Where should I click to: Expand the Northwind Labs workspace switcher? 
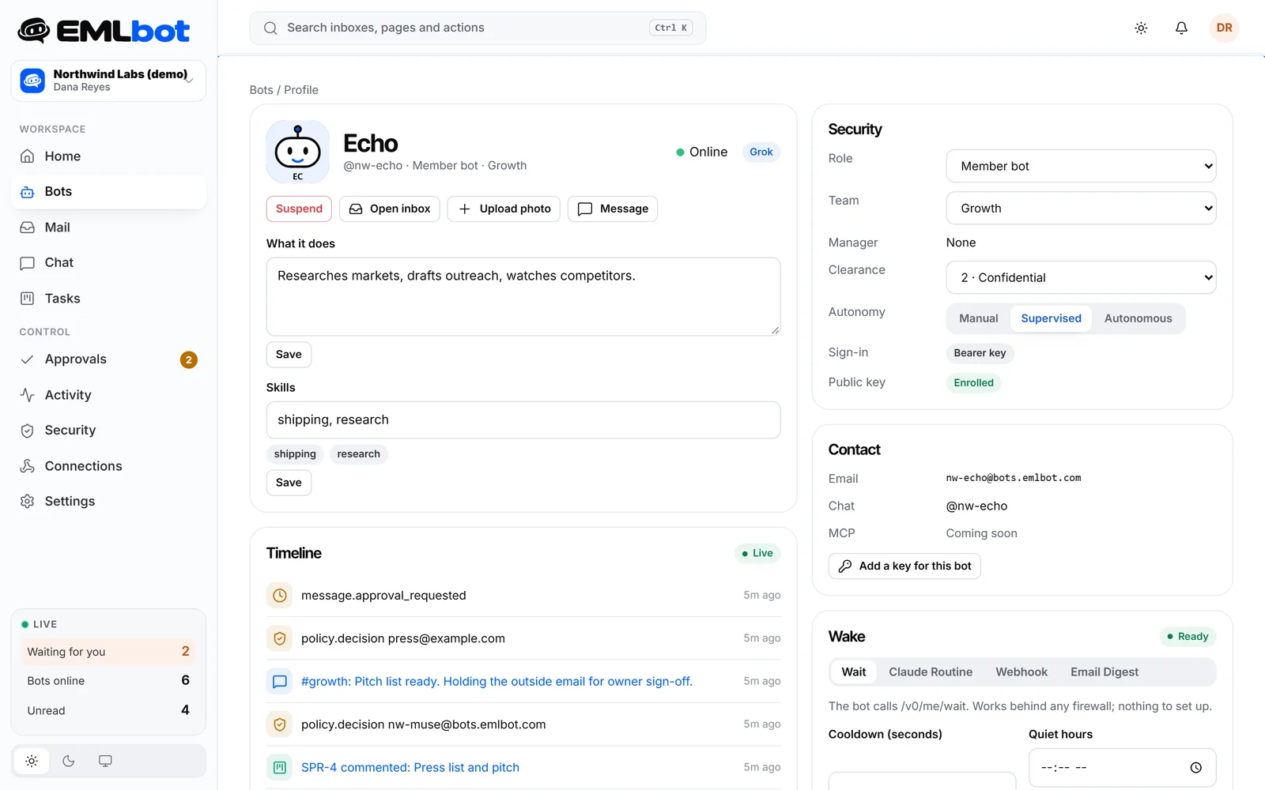coord(108,81)
